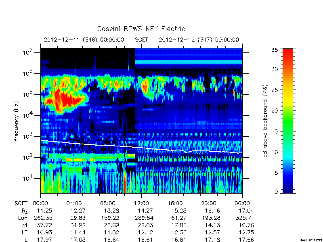Click the 20:00 time axis label
The width and height of the screenshot is (323, 242).
click(x=209, y=203)
